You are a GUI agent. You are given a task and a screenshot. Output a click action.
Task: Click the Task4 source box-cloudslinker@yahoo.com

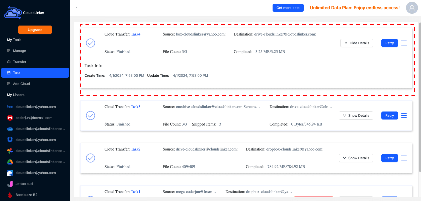point(201,34)
